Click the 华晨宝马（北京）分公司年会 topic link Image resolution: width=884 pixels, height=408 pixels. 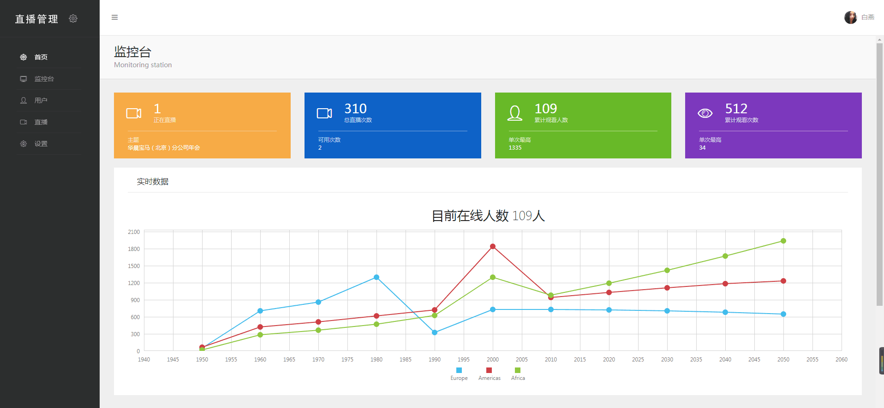164,148
